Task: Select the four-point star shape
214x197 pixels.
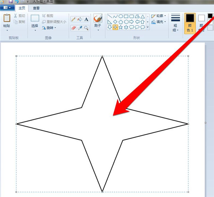Action: coord(115,27)
